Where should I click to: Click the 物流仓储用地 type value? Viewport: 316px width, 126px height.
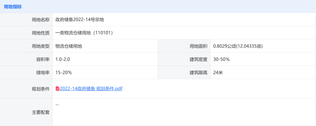coord(69,46)
